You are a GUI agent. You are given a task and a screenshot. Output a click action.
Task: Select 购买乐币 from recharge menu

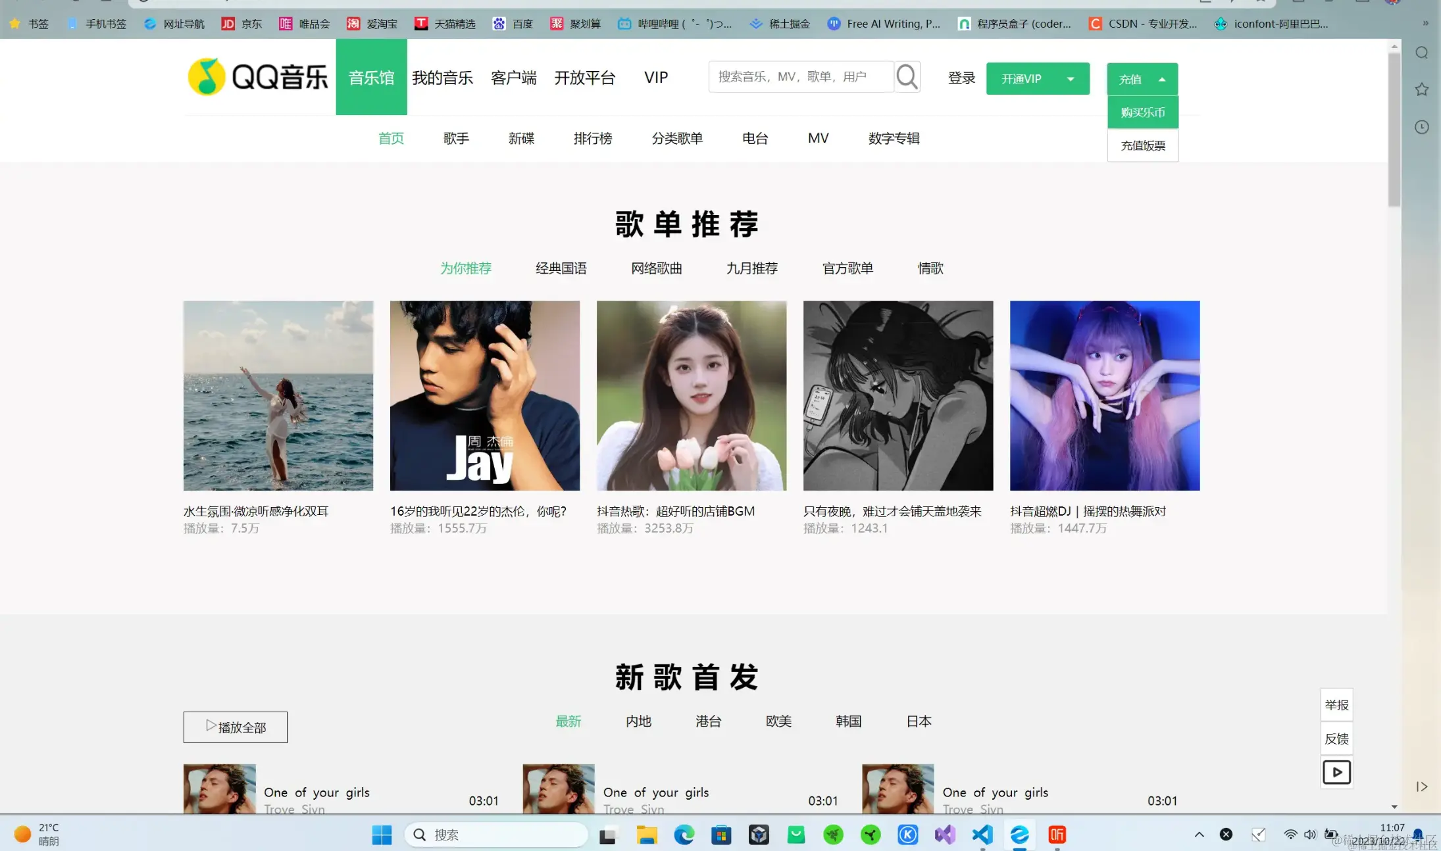coord(1142,112)
